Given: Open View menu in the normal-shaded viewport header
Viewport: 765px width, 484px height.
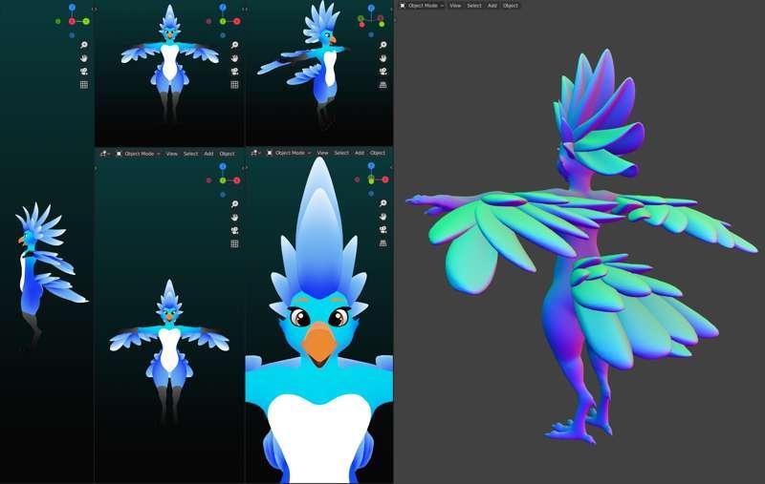Looking at the screenshot, I should (455, 6).
